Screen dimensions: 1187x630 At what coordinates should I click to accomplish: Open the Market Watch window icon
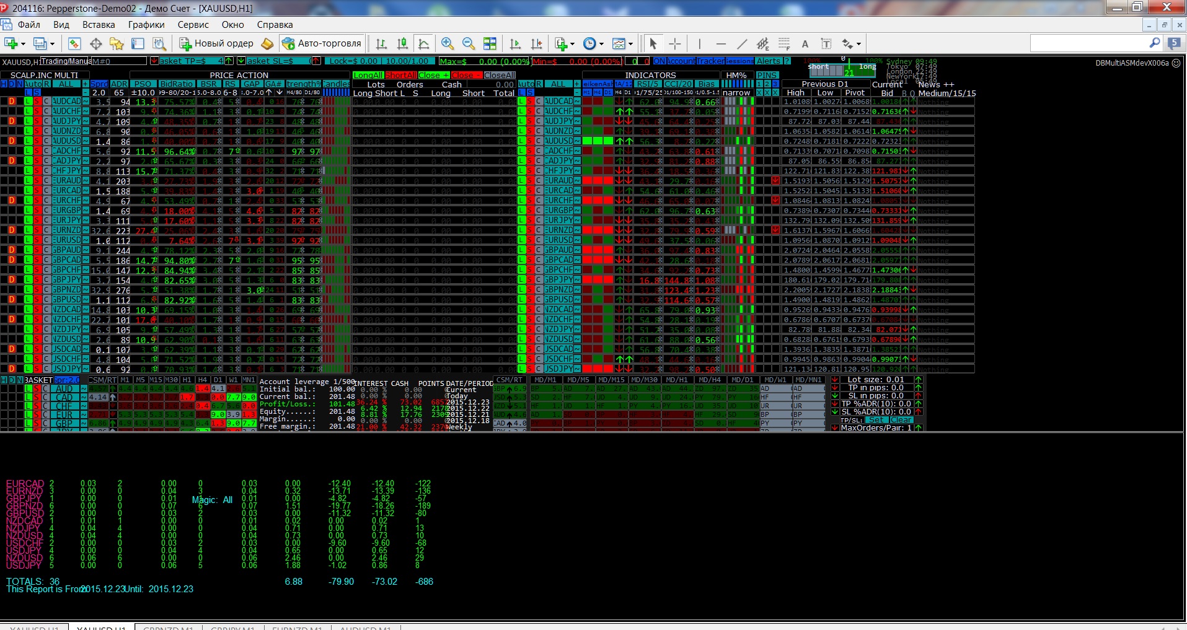tap(74, 43)
